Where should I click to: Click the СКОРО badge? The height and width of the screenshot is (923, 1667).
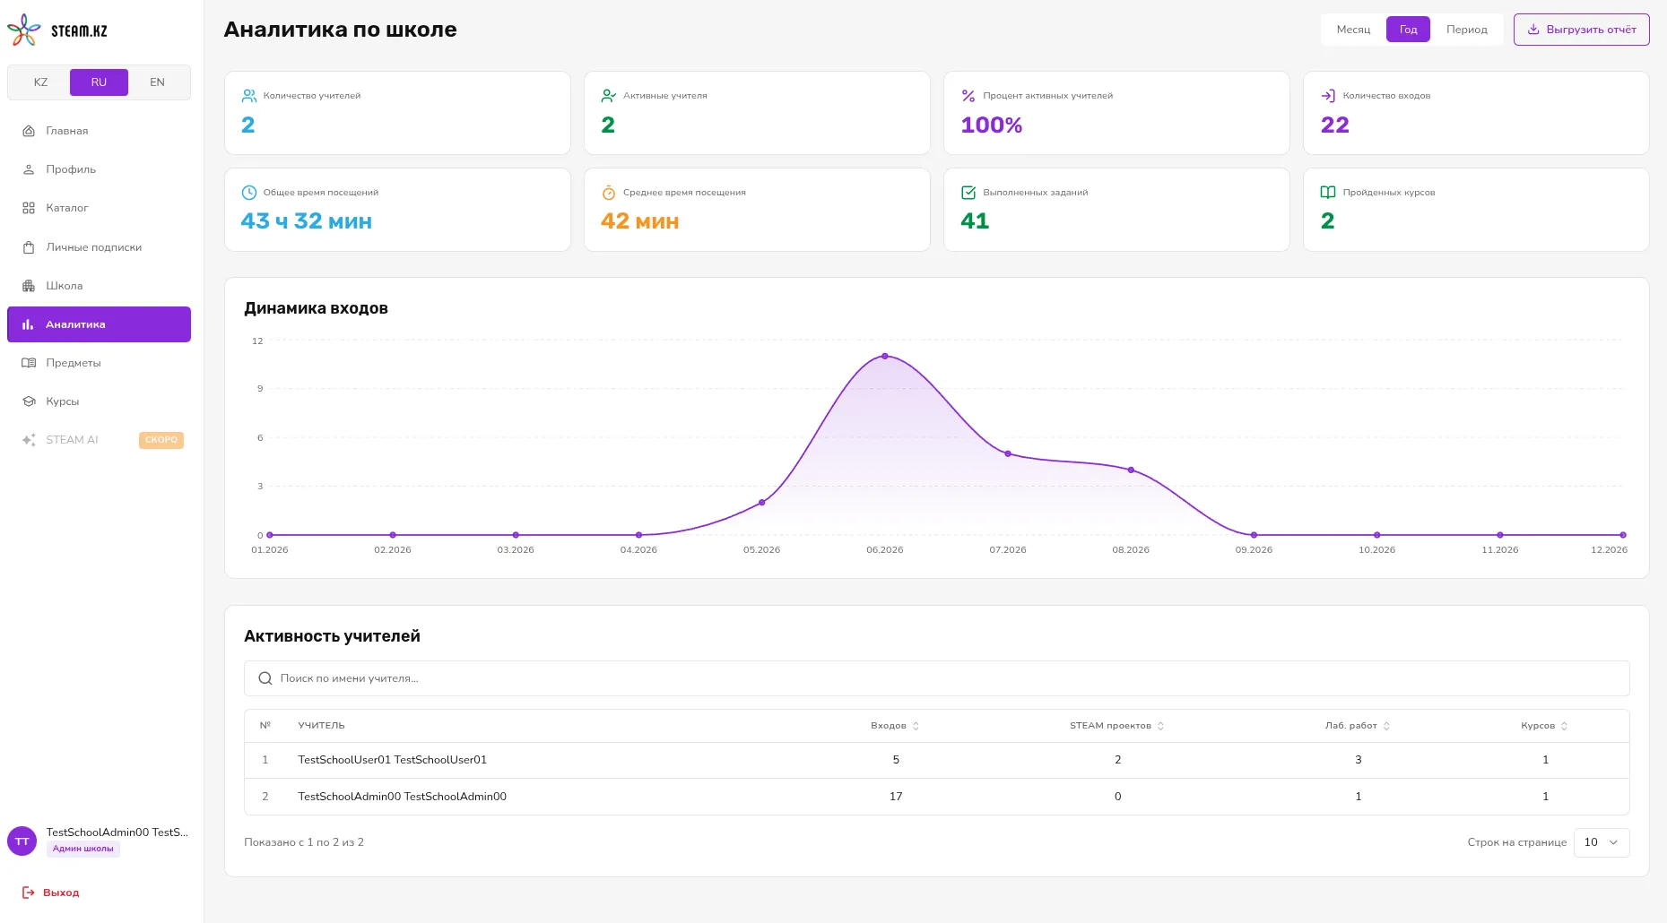pos(161,440)
